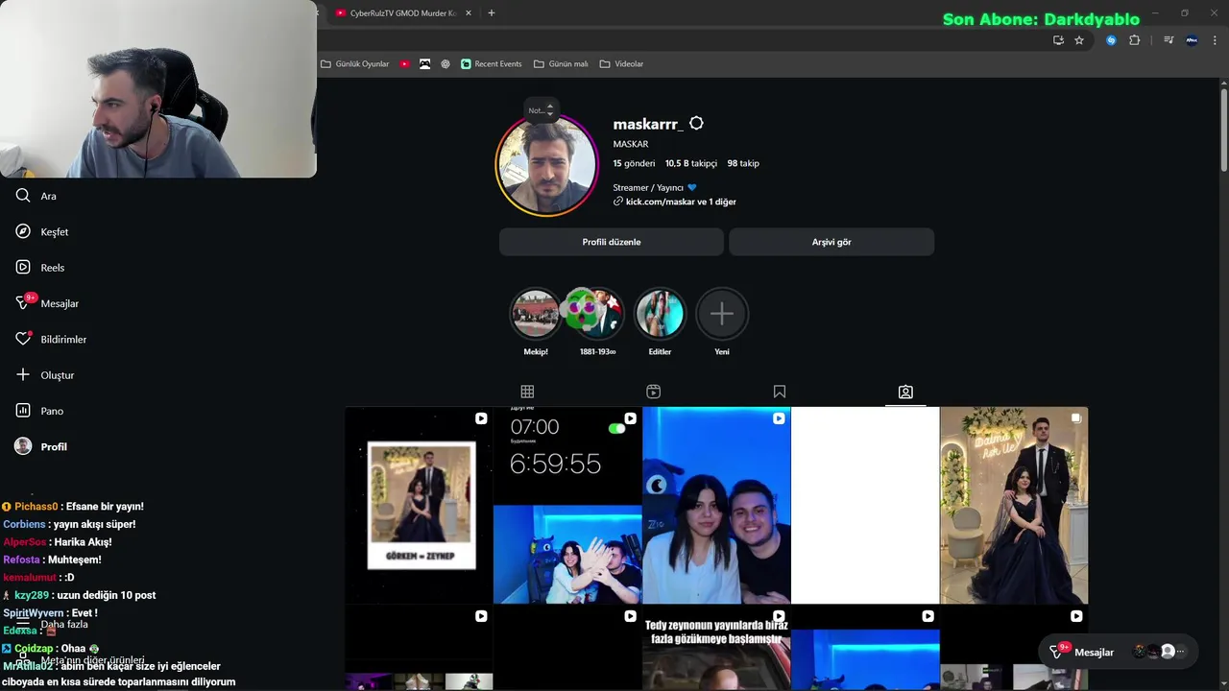This screenshot has height=691, width=1229.
Task: Click the 15 gönderi posts count
Action: [x=634, y=163]
